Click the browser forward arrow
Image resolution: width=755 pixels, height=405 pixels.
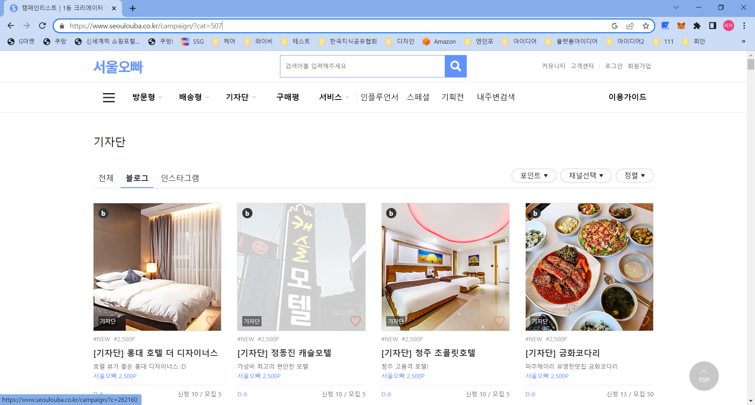coord(26,26)
